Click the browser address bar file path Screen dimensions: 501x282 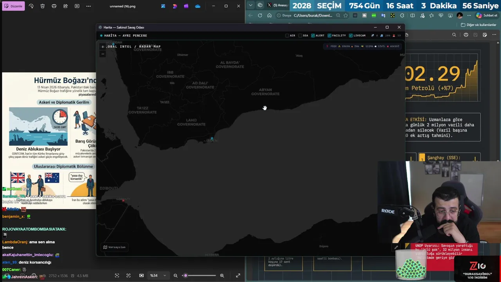313,16
